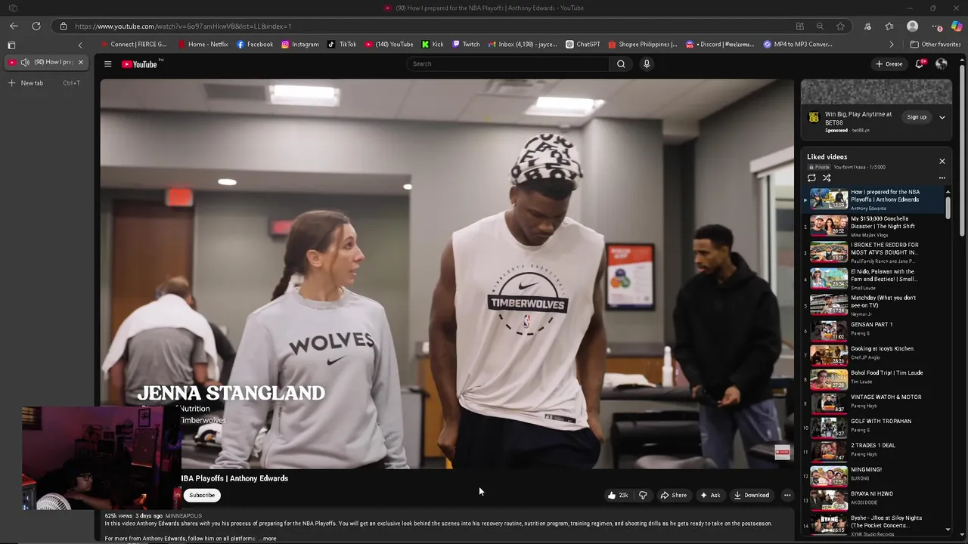Show more bookmarks chevron
Viewport: 968px width, 544px height.
click(x=891, y=45)
